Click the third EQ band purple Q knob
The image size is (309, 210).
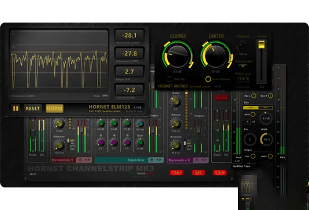[x=127, y=142]
